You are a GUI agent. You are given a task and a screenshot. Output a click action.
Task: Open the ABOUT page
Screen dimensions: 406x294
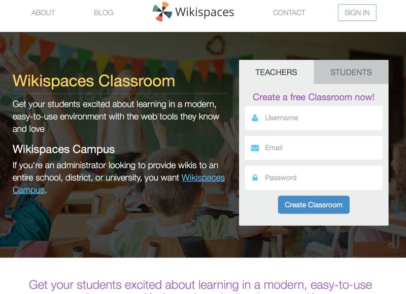click(43, 13)
